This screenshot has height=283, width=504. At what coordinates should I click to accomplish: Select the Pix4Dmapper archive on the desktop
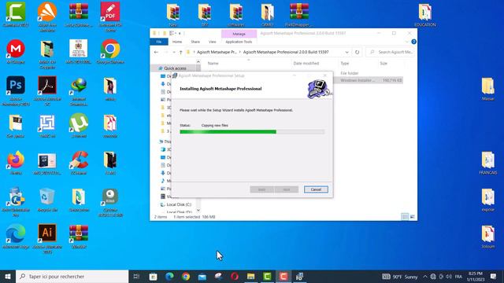(x=299, y=15)
